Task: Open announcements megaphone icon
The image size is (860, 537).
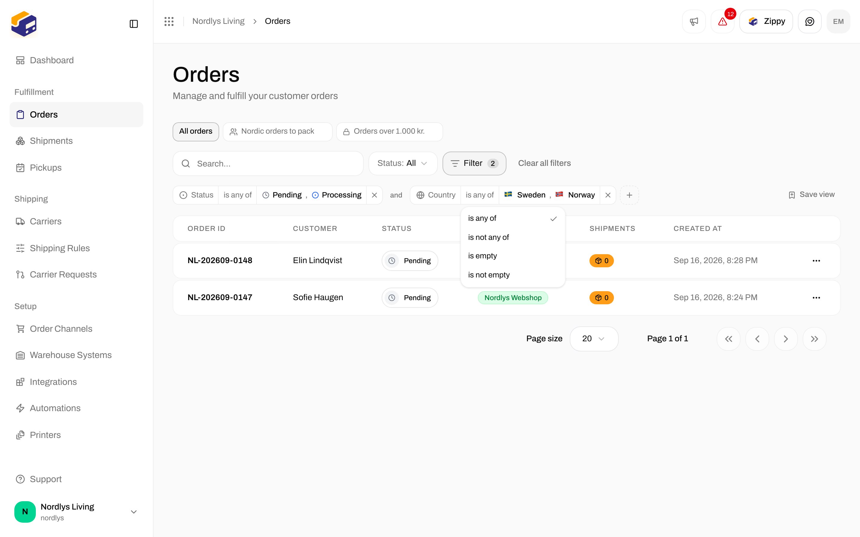Action: tap(694, 22)
